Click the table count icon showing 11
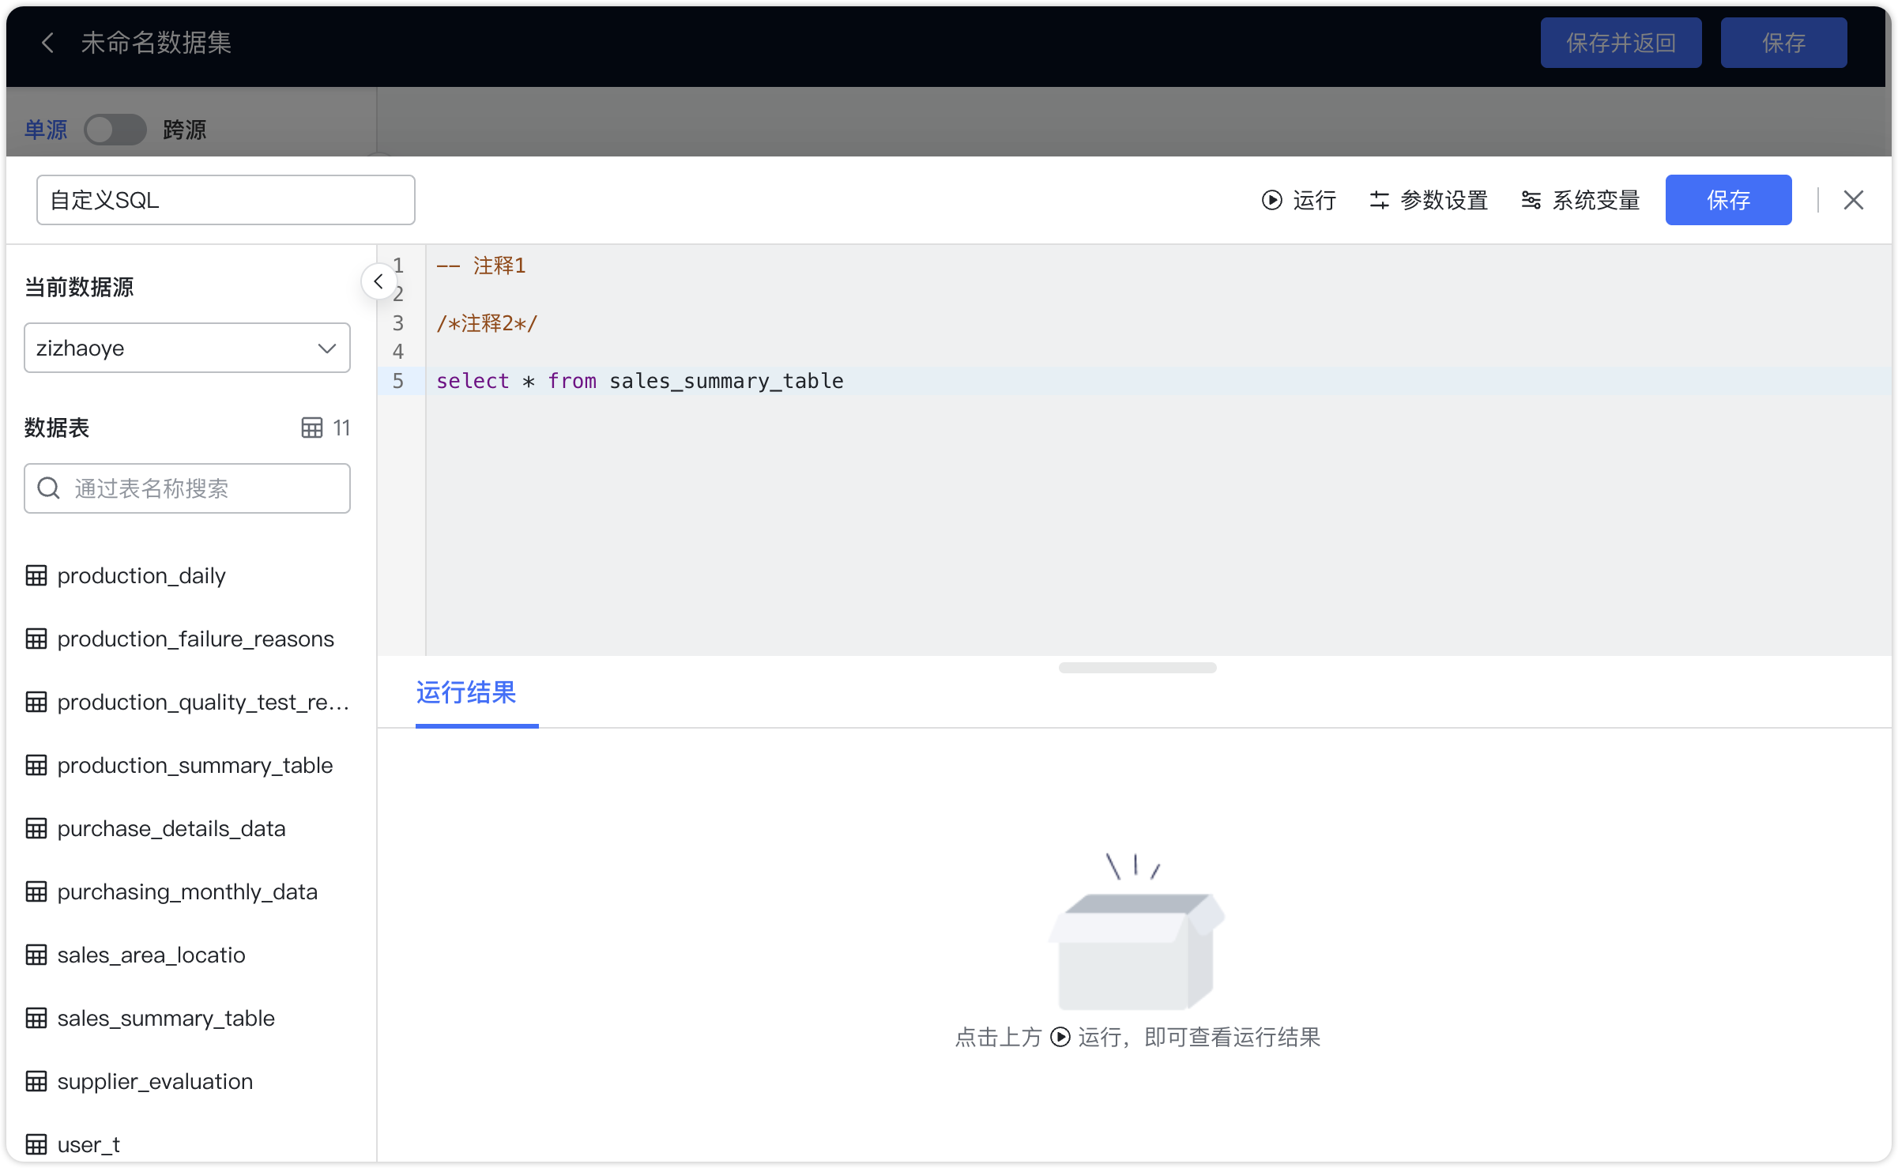This screenshot has height=1168, width=1898. point(312,428)
